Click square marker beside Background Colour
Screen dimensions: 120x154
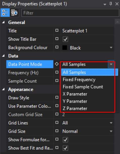(57, 47)
